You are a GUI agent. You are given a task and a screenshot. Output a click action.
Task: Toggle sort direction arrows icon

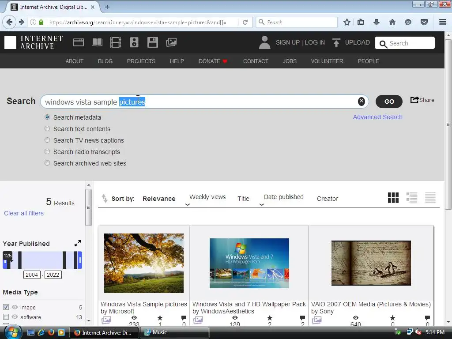pos(104,198)
